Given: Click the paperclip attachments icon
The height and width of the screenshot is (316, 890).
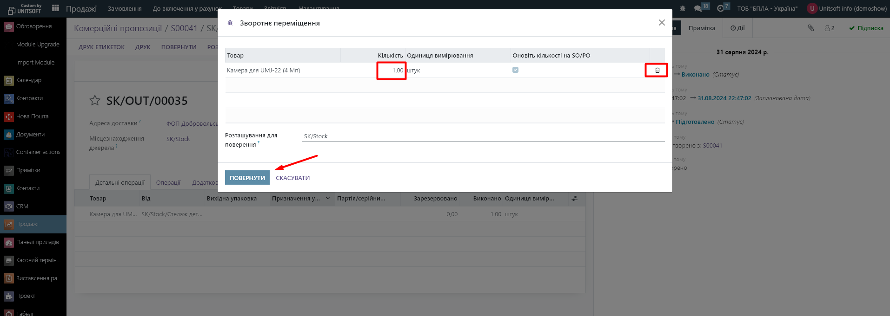Looking at the screenshot, I should tap(810, 28).
